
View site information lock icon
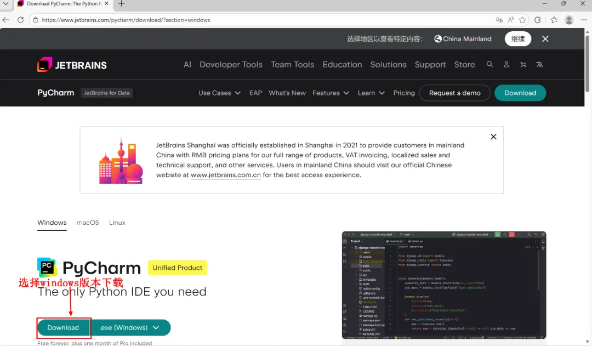pyautogui.click(x=36, y=20)
